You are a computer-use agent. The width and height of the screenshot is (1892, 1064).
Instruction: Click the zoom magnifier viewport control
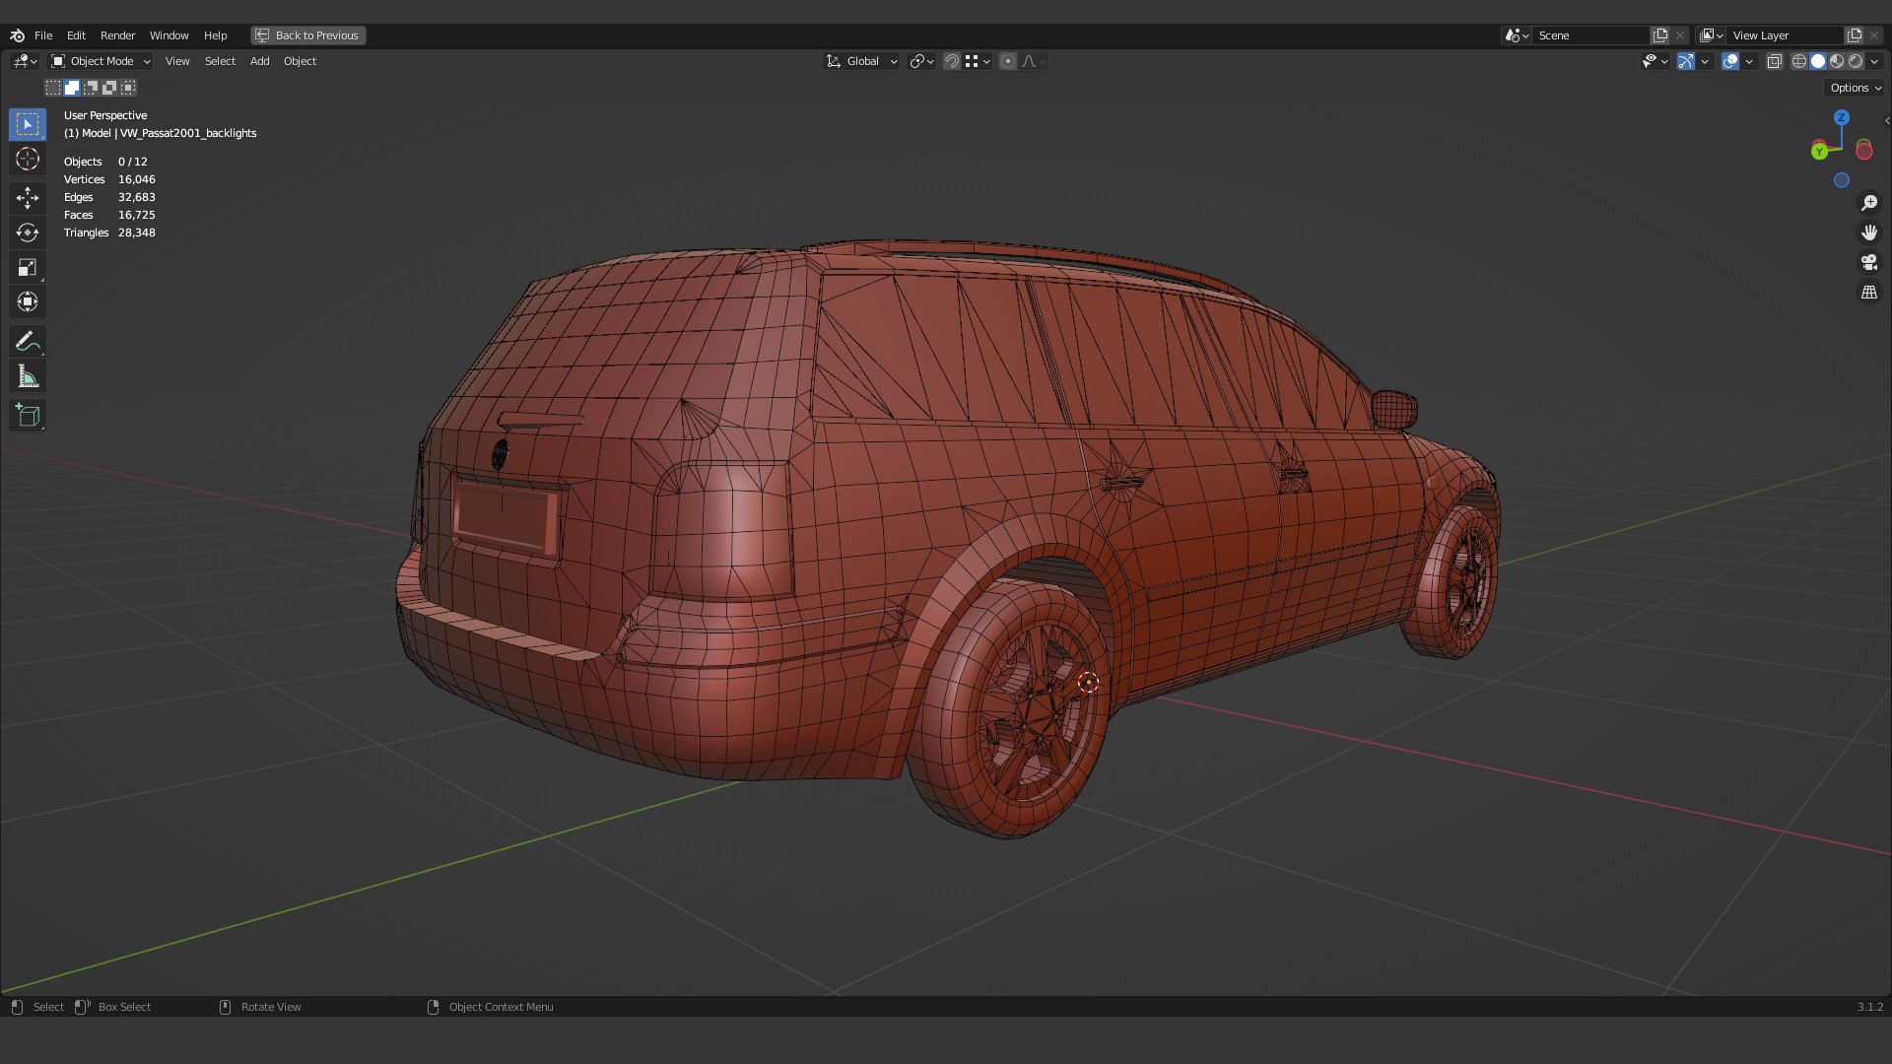[1869, 203]
